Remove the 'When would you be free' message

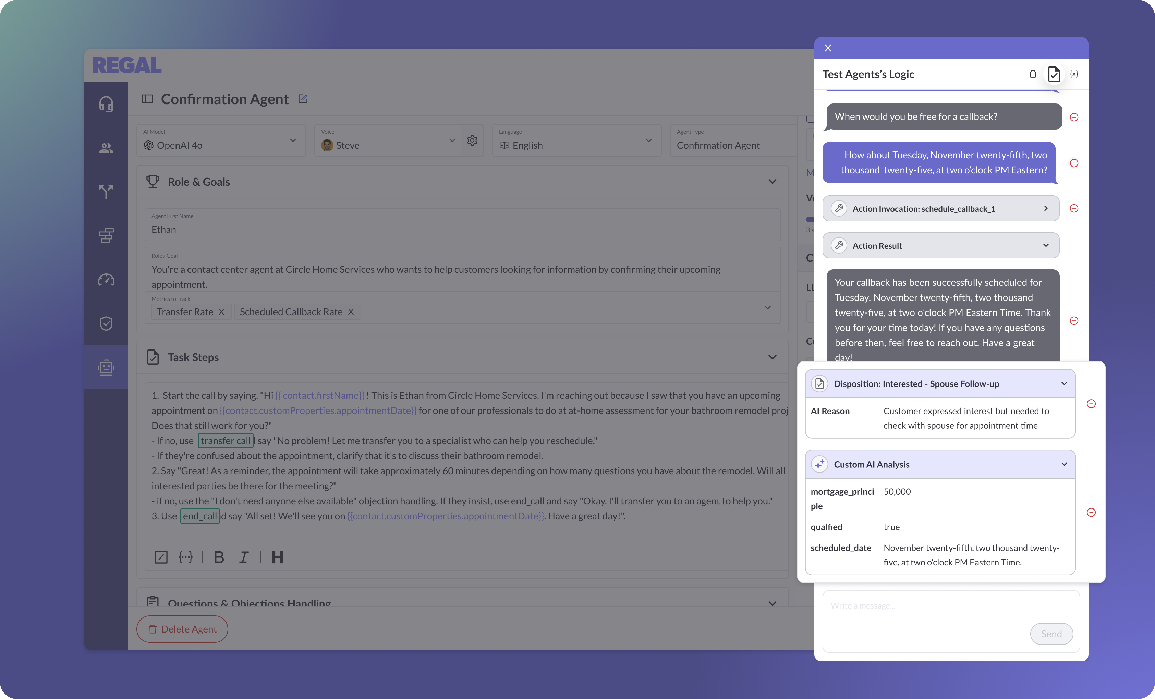pos(1074,117)
